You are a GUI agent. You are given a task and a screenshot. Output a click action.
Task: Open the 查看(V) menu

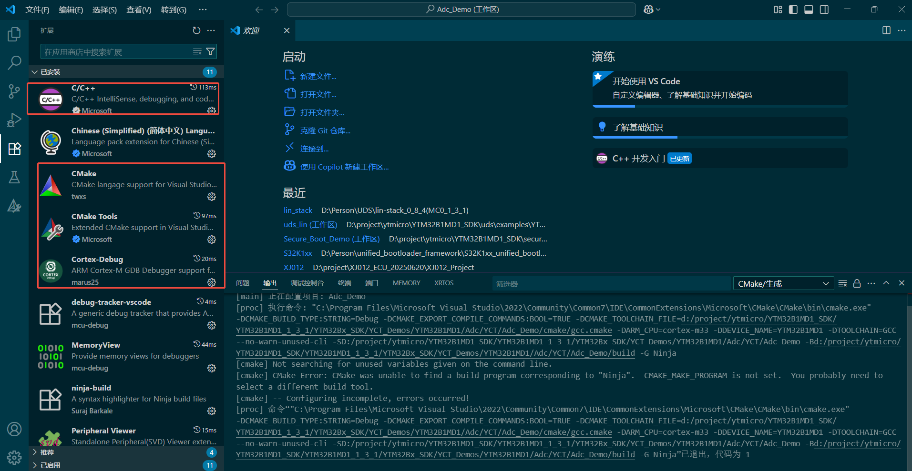tap(139, 10)
